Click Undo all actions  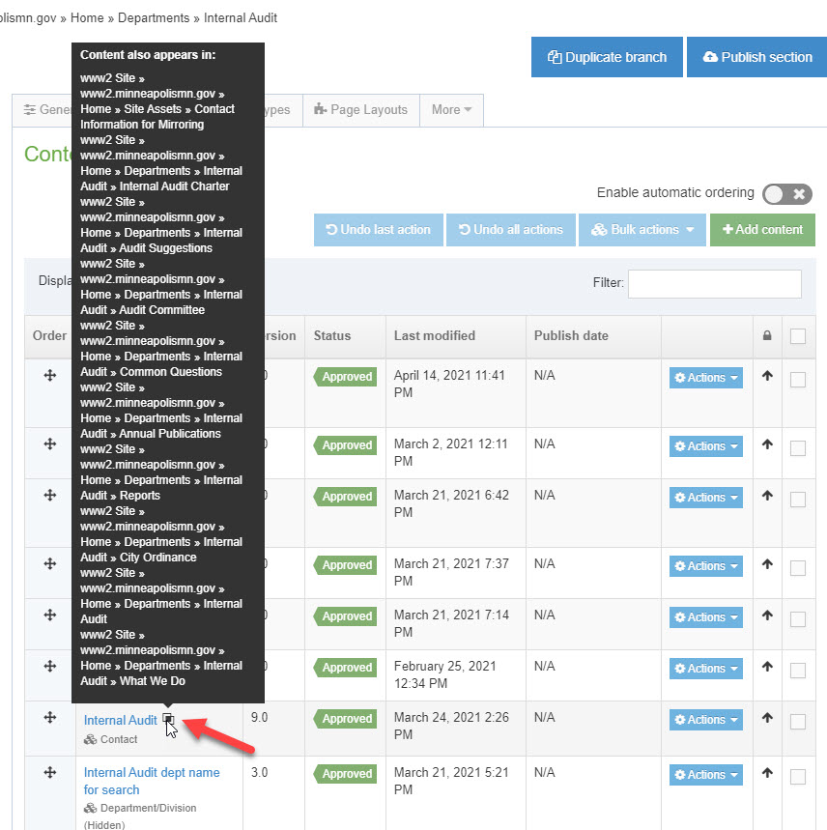tap(510, 230)
